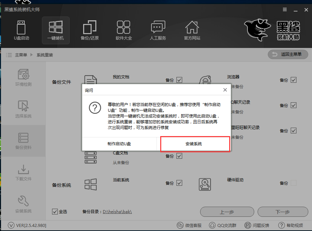Open the hamburger menu in title bar
Screen dimensions: 312x231
(x=285, y=9)
